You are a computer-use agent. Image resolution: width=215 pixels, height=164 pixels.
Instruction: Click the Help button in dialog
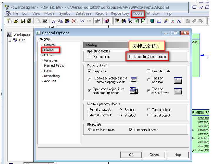tap(178, 155)
